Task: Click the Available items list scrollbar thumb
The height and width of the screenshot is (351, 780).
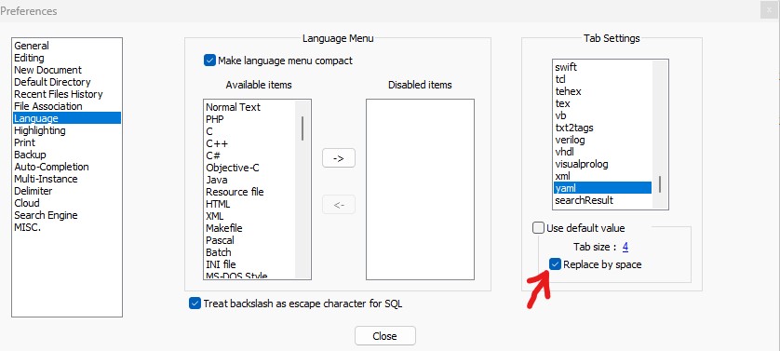Action: pos(303,128)
